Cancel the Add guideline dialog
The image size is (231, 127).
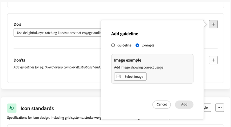(161, 104)
